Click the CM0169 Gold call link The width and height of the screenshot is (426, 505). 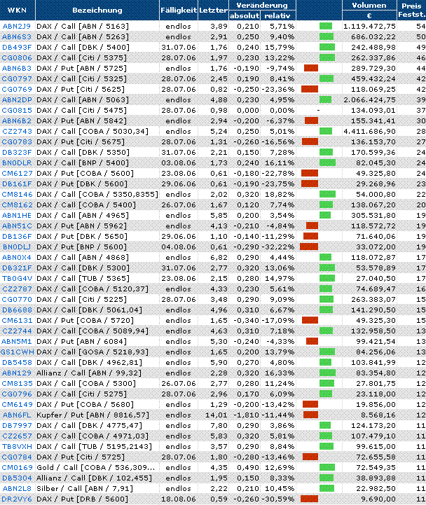point(17,468)
